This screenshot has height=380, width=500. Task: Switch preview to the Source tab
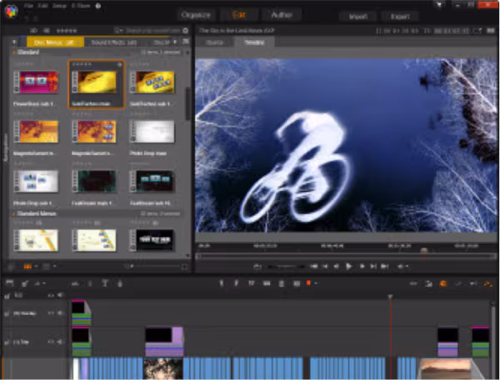(215, 42)
